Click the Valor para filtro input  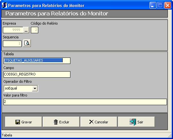[85, 102]
